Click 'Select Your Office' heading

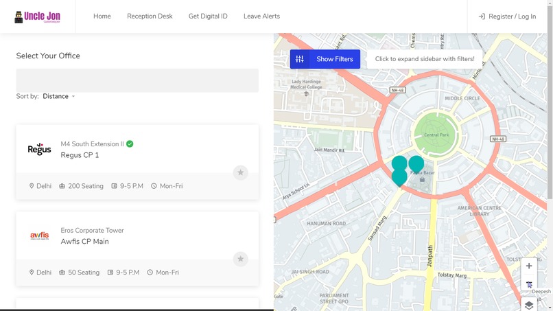[x=48, y=56]
